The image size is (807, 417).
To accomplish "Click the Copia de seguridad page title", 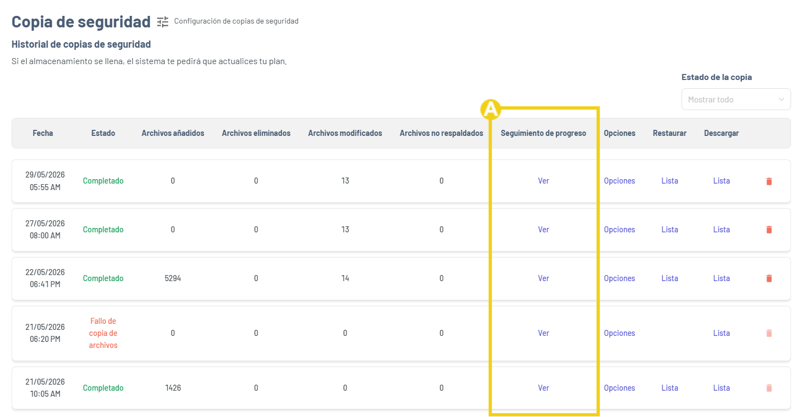I will [81, 21].
